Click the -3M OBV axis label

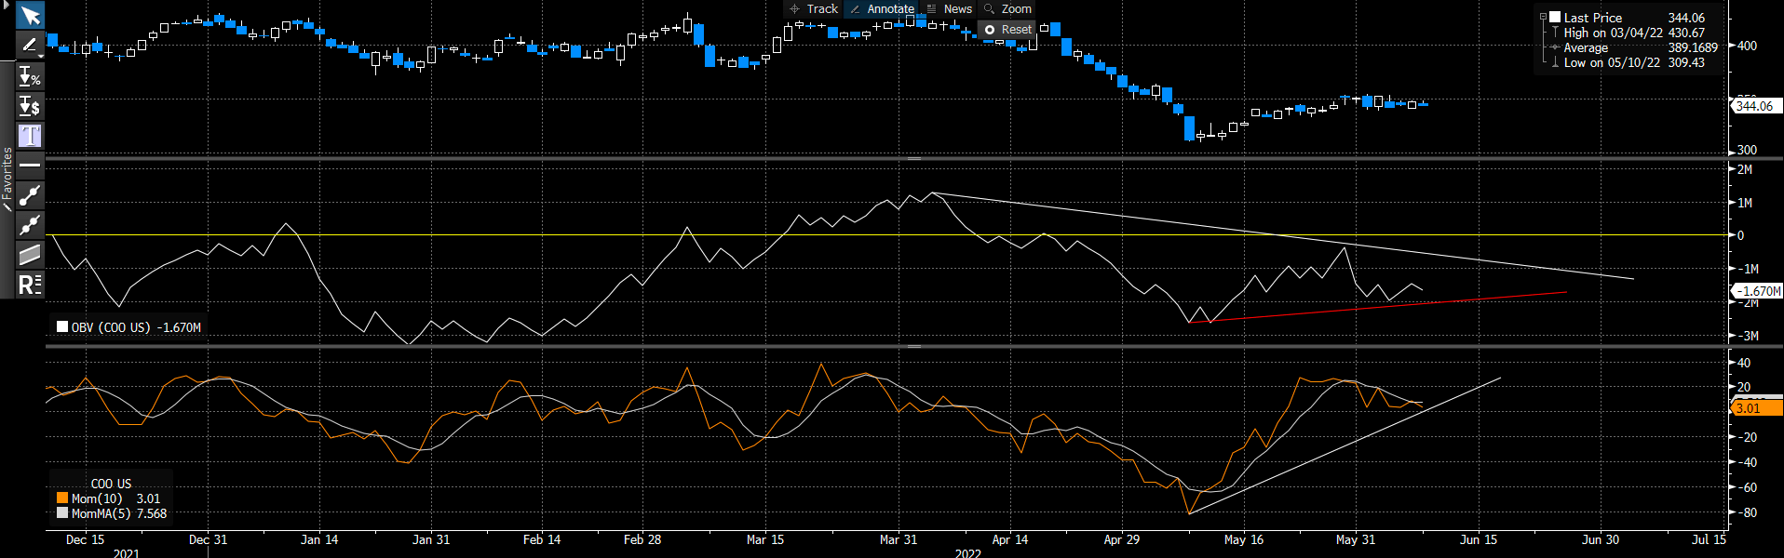tap(1748, 336)
